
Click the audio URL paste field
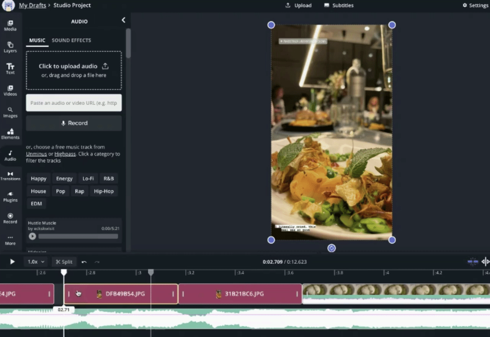tap(73, 103)
